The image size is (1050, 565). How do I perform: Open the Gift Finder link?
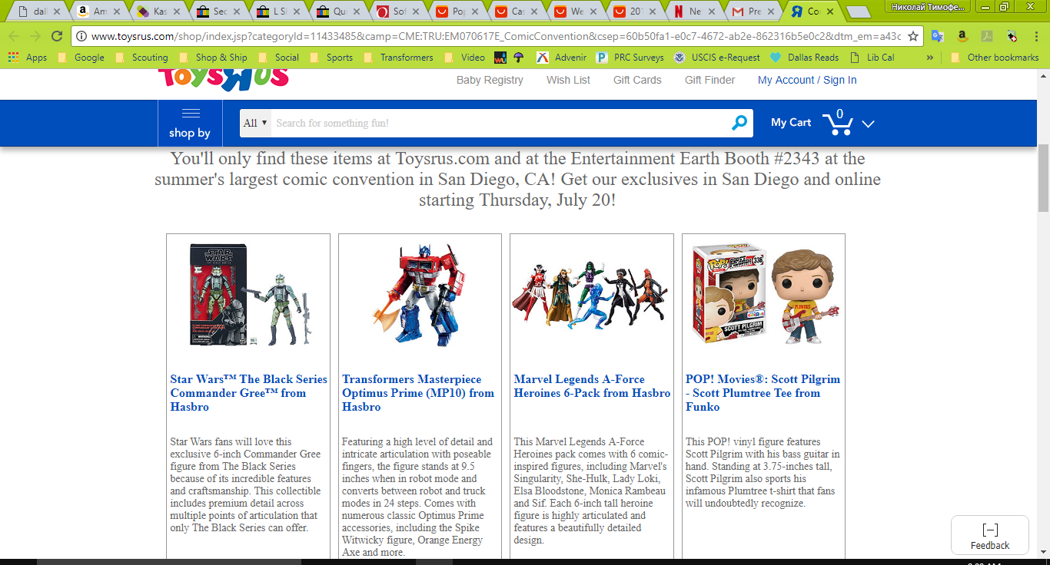709,80
